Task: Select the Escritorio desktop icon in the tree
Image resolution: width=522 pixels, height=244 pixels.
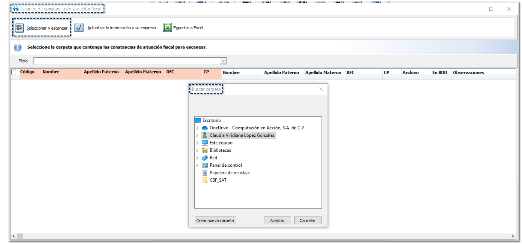Action: point(198,120)
